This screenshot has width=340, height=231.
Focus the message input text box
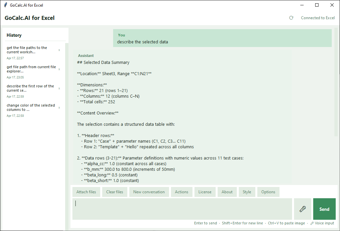click(x=182, y=209)
